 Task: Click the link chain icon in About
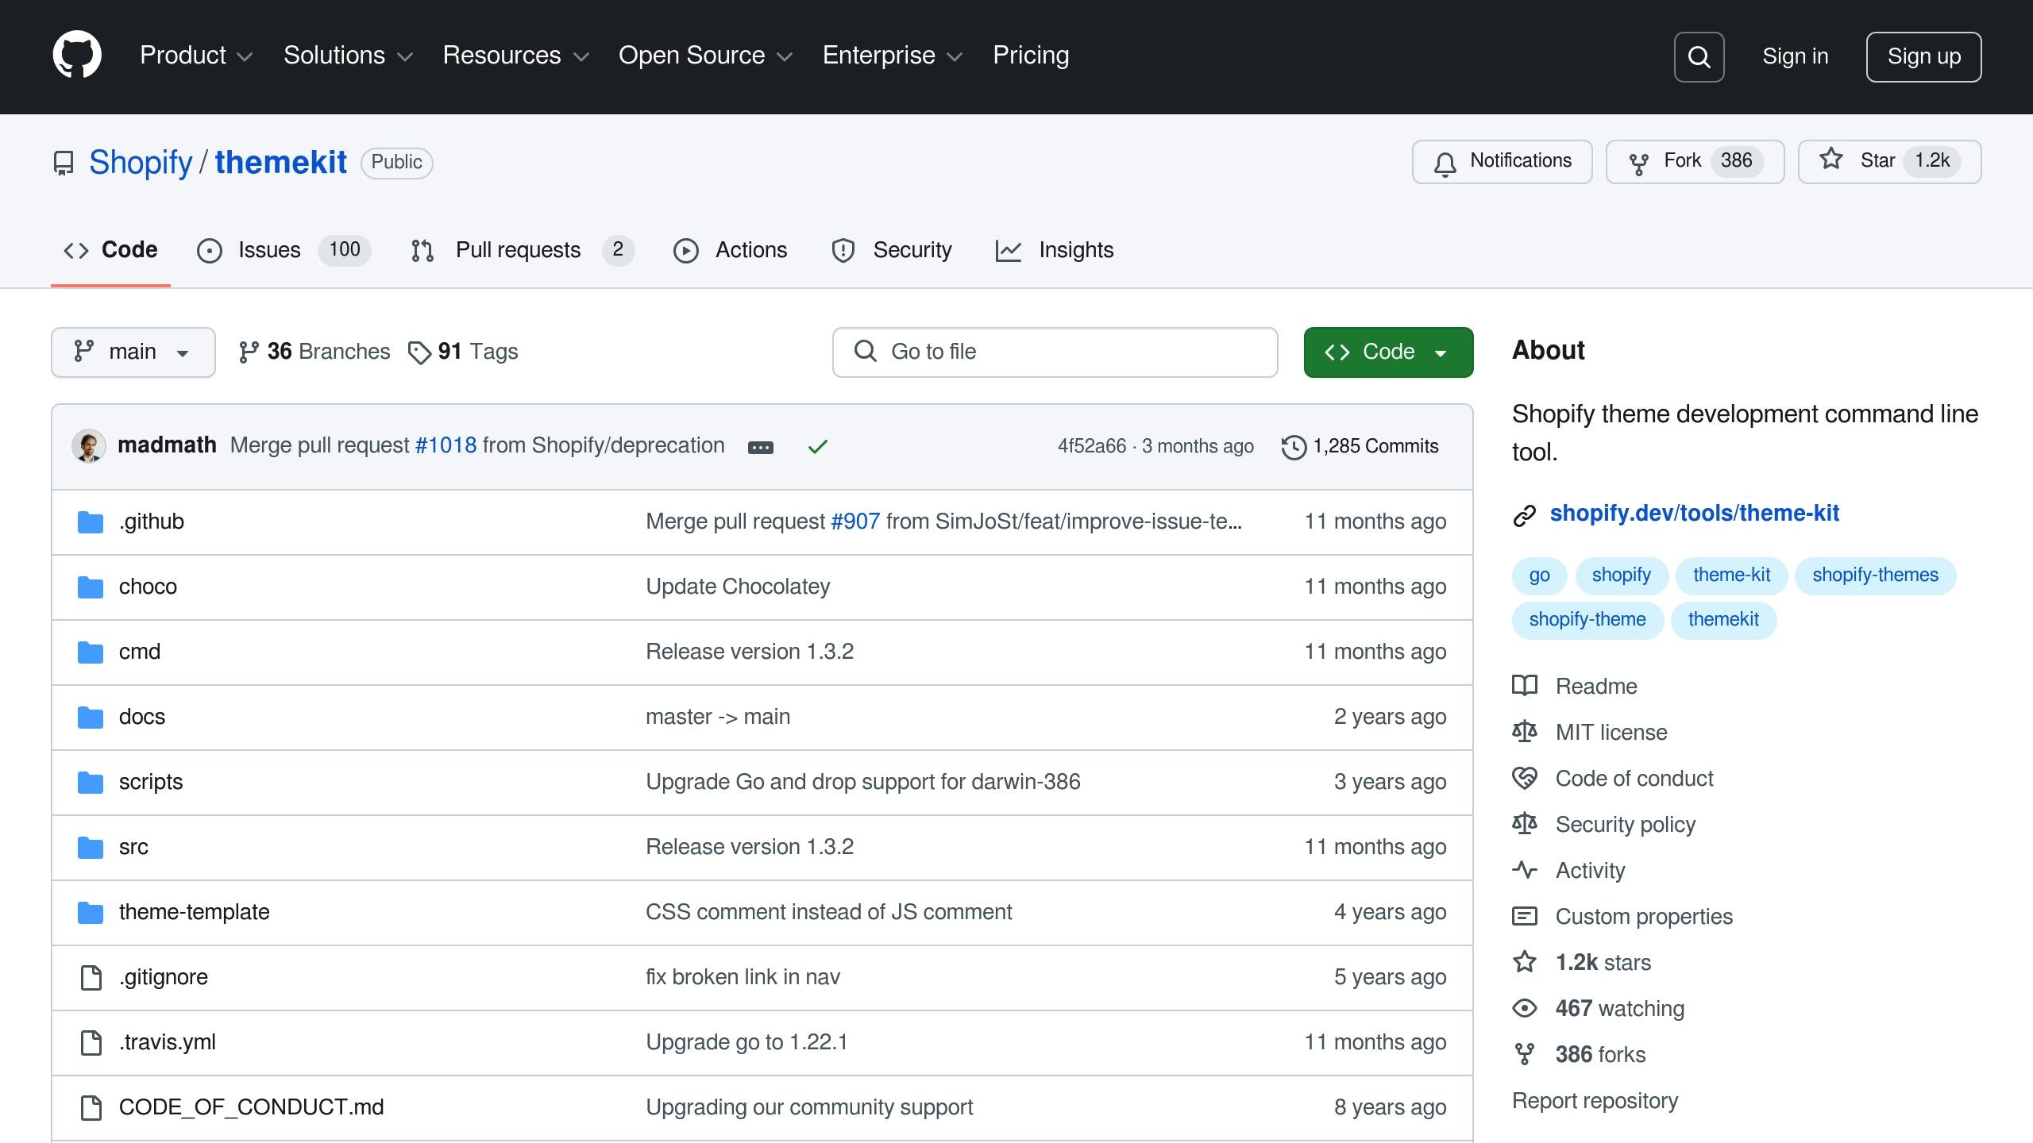coord(1524,515)
